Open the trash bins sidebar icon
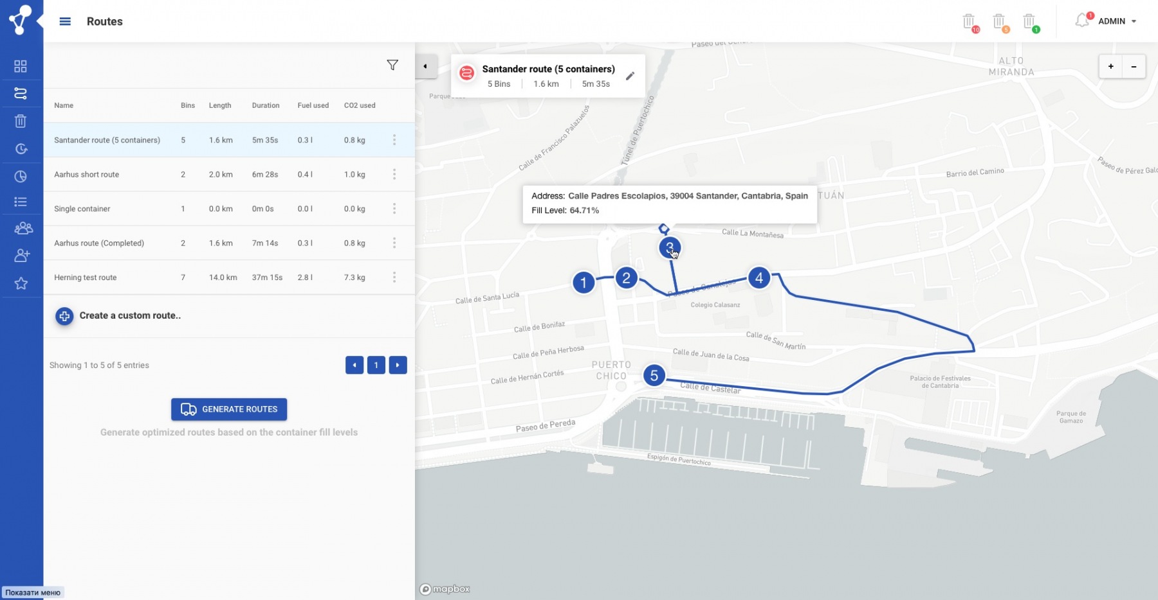Screen dimensions: 1158x600 click(21, 121)
